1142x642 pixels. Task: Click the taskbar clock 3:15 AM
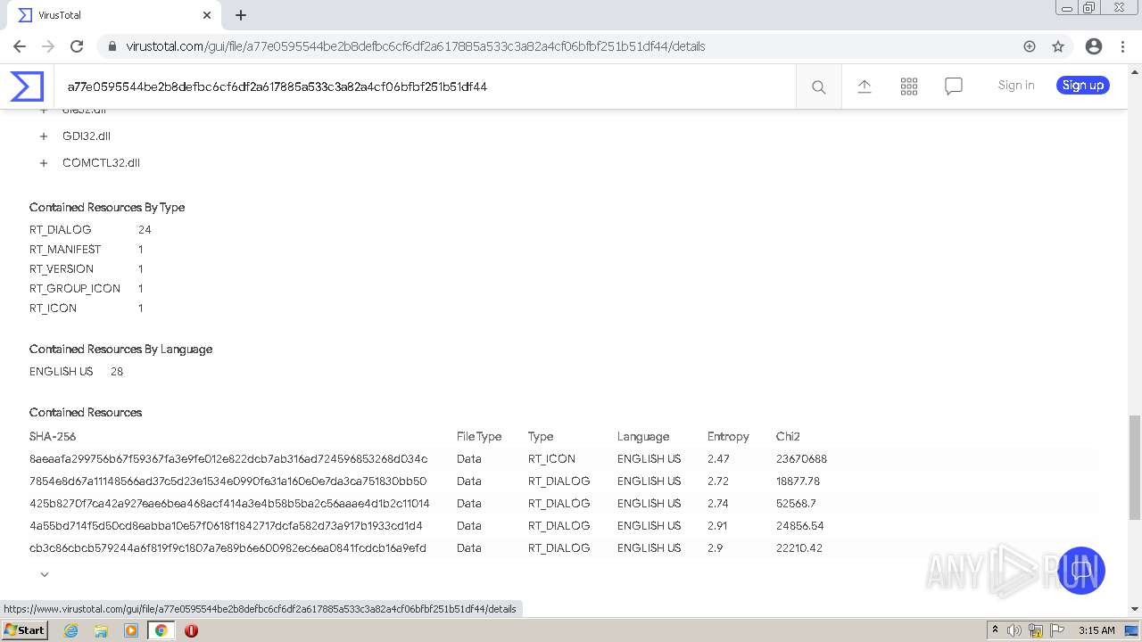pos(1096,630)
